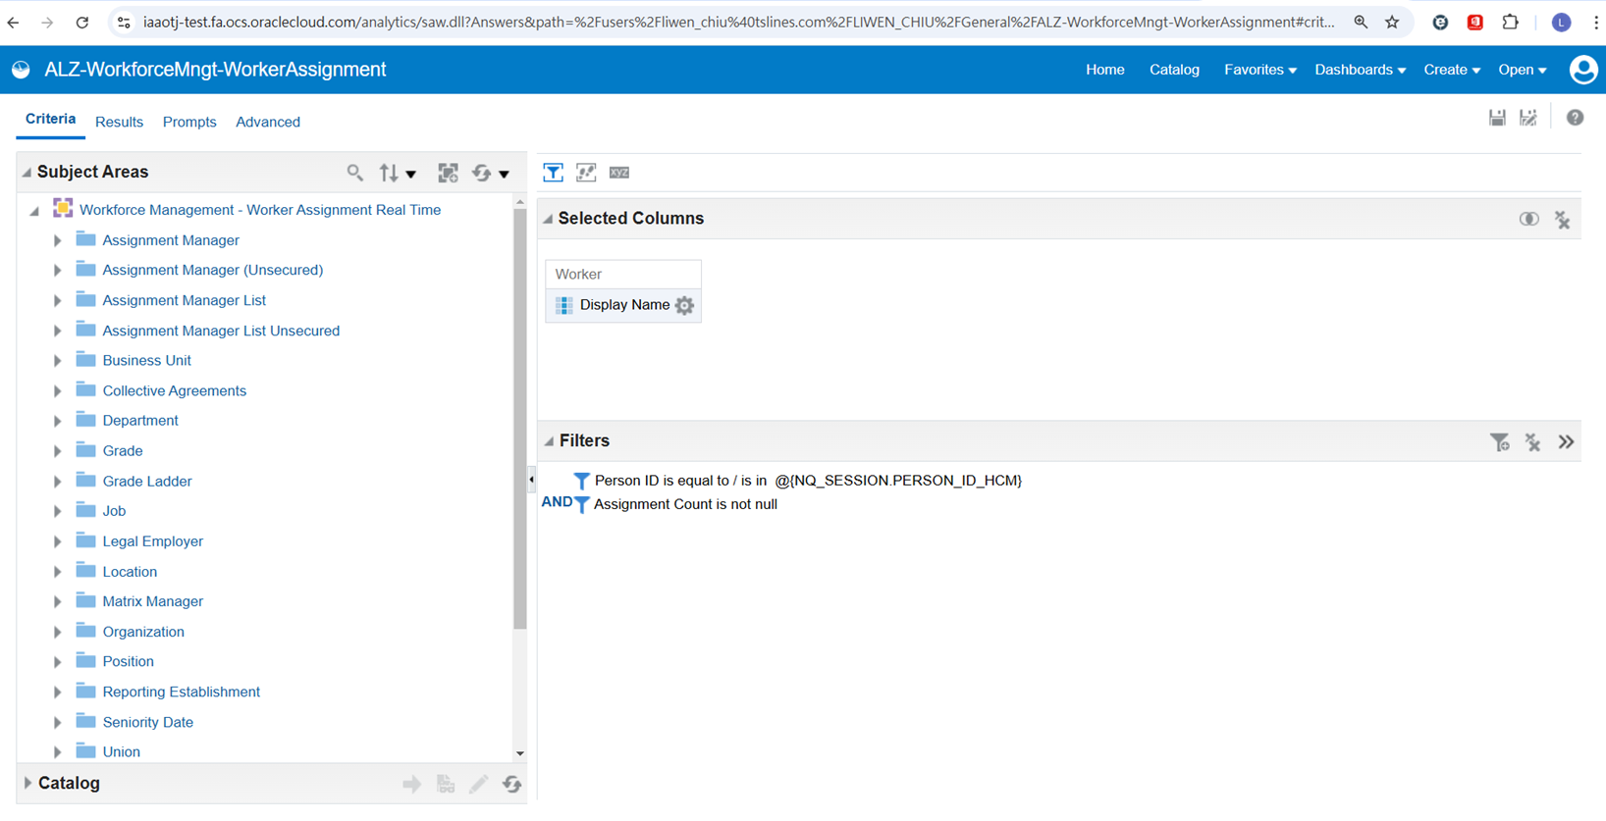Expand the Department folder
The width and height of the screenshot is (1606, 821).
tap(57, 421)
